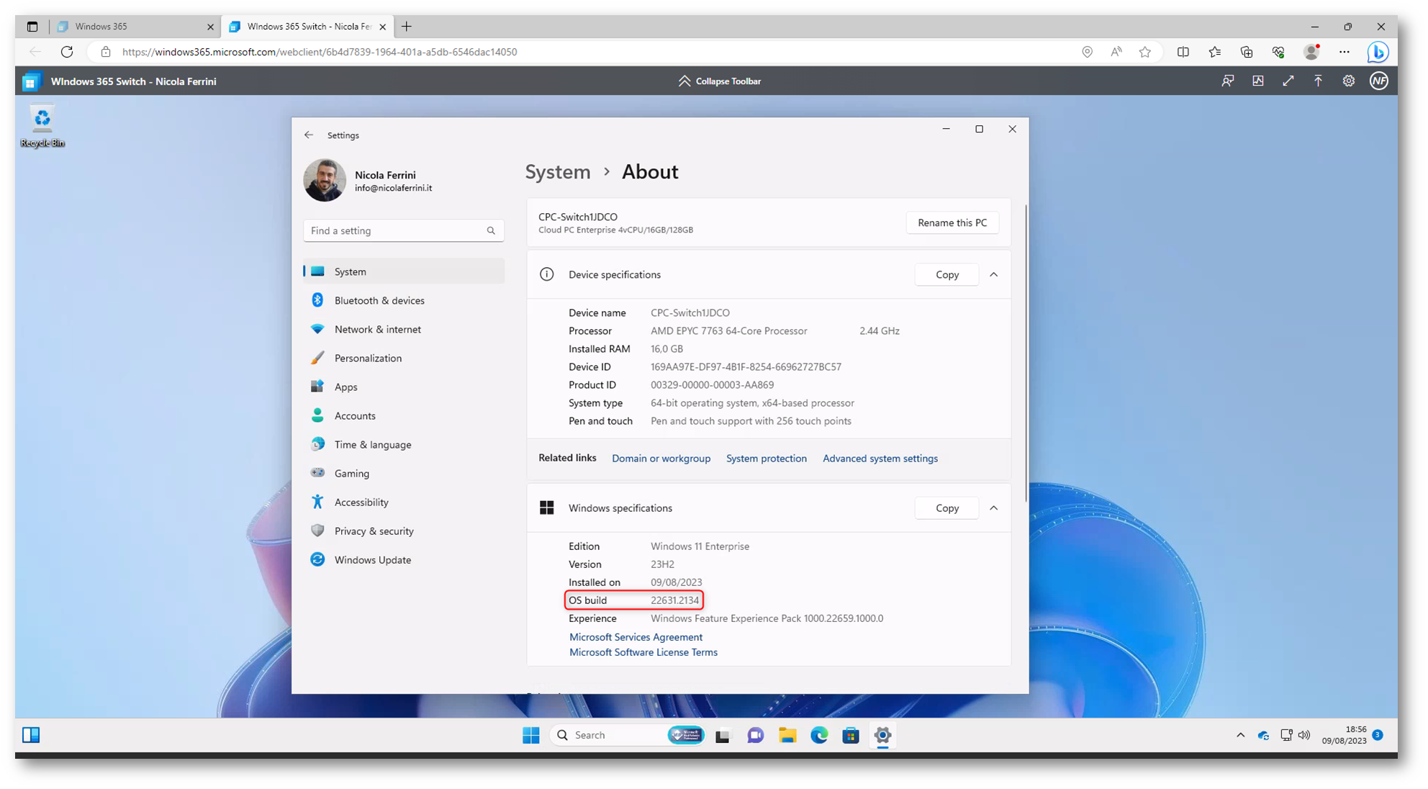1428x789 pixels.
Task: Open Domain or workgroup link
Action: click(x=661, y=458)
